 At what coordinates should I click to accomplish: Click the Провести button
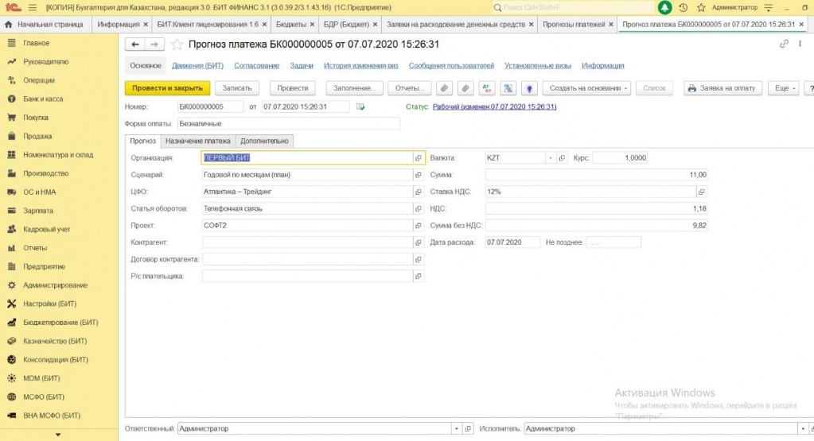(x=293, y=88)
